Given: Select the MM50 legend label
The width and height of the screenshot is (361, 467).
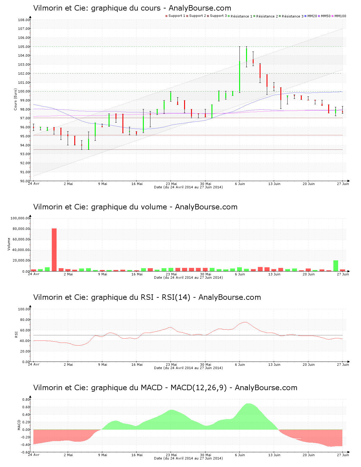Looking at the screenshot, I should [326, 16].
